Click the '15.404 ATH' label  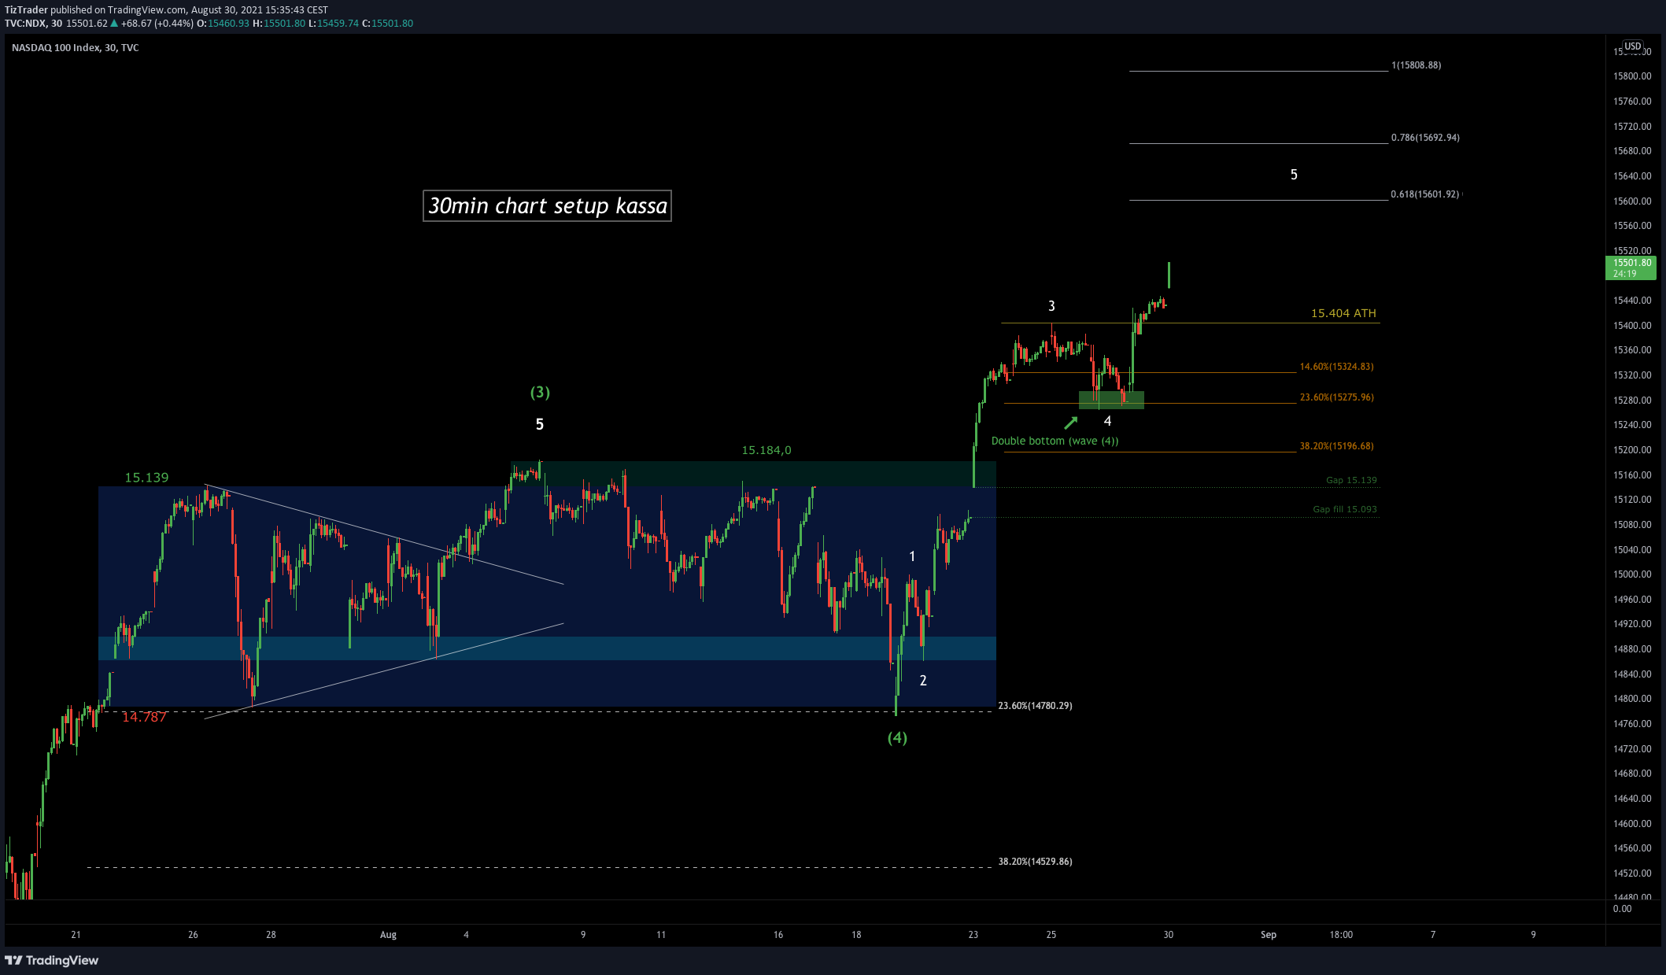[x=1343, y=313]
